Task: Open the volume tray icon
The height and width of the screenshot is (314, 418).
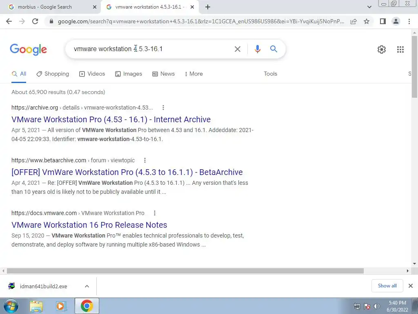Action: coord(377,306)
